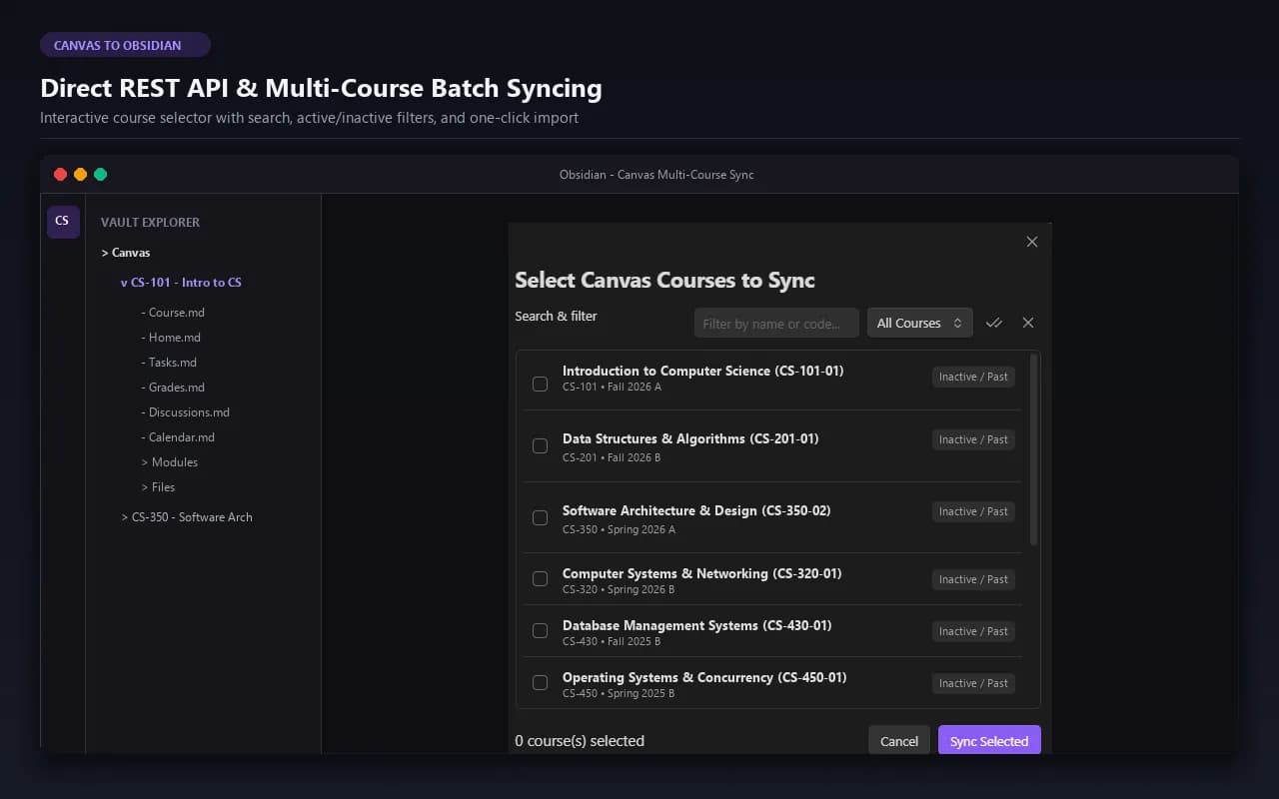Click CS-430 • Fall 2025 B subtitle
Screen dimensions: 1279x799
click(x=612, y=641)
